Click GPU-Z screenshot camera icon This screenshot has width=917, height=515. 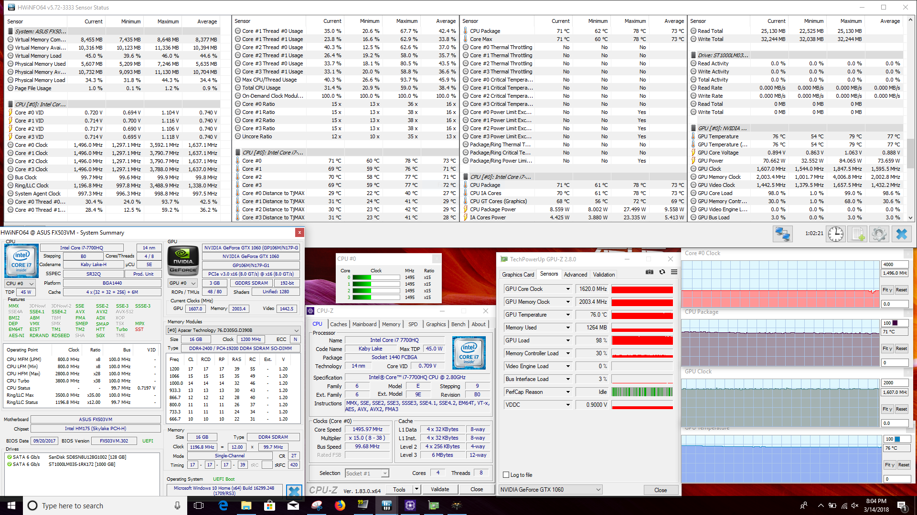650,272
